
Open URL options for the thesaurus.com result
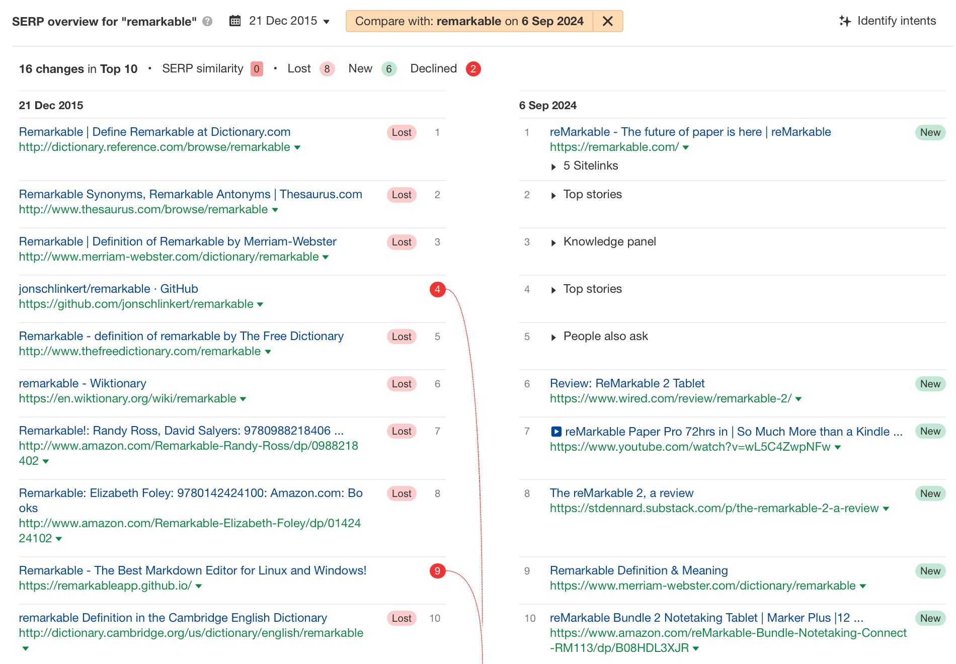pos(275,210)
